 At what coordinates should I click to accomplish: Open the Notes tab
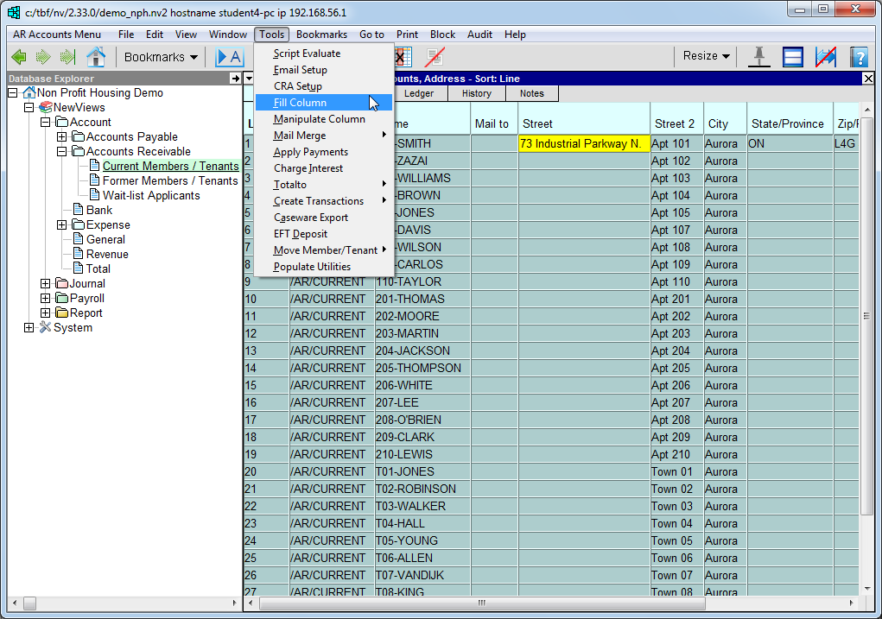(x=531, y=93)
